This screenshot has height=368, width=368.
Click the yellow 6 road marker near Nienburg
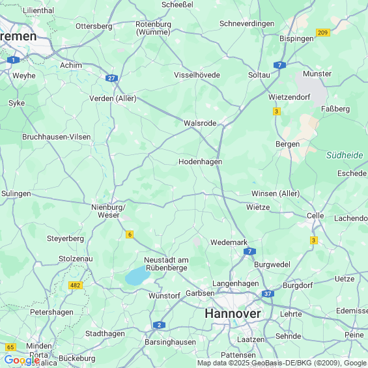[x=130, y=234]
